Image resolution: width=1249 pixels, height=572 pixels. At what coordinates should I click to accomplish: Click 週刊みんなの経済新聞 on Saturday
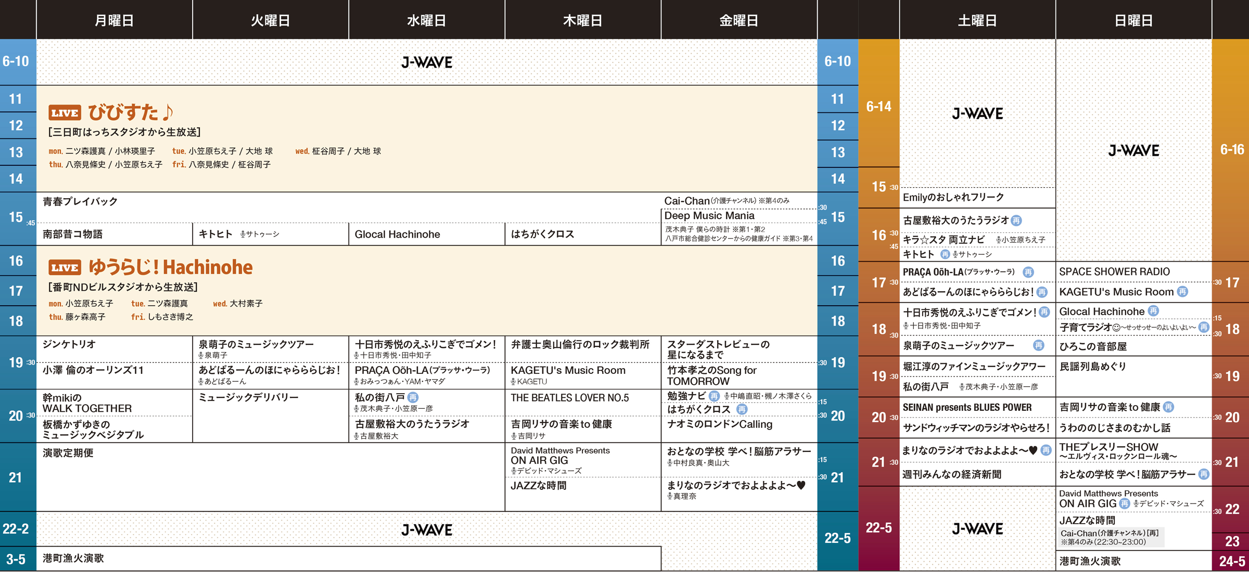[x=952, y=474]
